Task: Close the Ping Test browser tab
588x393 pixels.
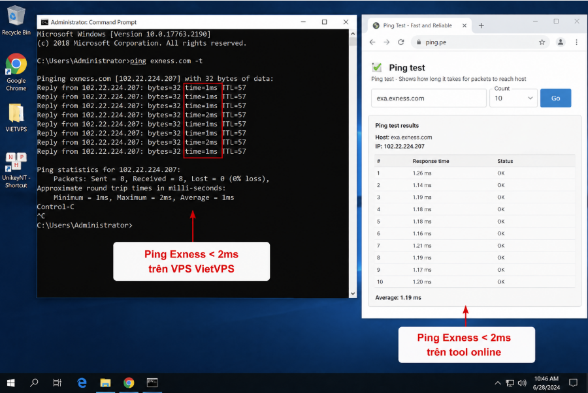Action: point(465,25)
